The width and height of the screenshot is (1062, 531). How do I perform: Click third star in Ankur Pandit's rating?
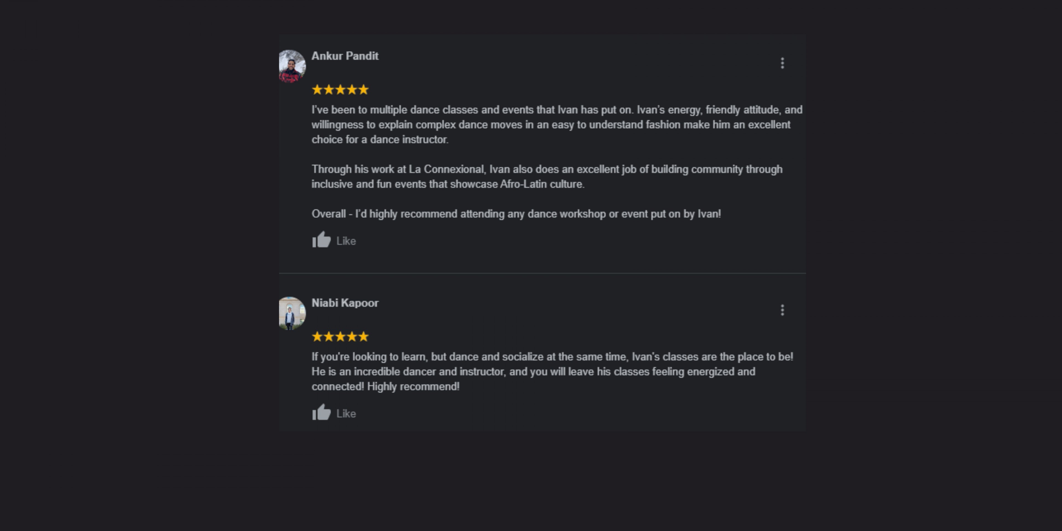340,90
